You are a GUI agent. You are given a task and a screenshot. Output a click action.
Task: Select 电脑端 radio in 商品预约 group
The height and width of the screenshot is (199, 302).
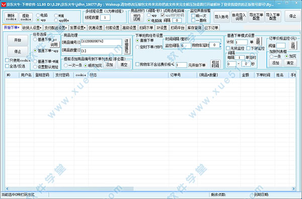click(148, 21)
